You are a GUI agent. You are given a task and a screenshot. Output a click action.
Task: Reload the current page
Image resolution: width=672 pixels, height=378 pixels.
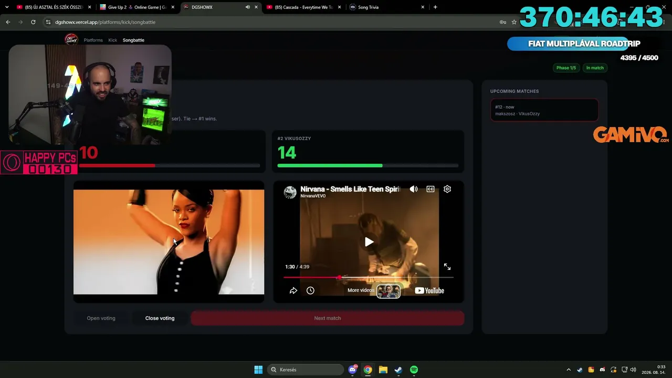click(x=33, y=22)
